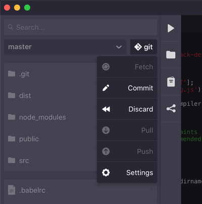Viewport: 202px width, 204px height.
Task: Choose Push in the git menu
Action: tap(127, 151)
